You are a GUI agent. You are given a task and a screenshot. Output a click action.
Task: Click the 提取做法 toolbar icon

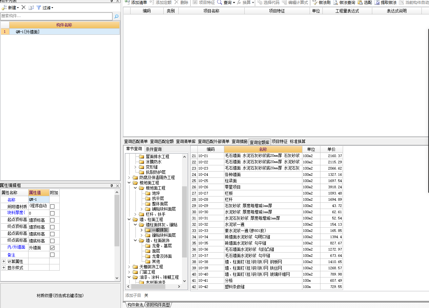pos(377,2)
